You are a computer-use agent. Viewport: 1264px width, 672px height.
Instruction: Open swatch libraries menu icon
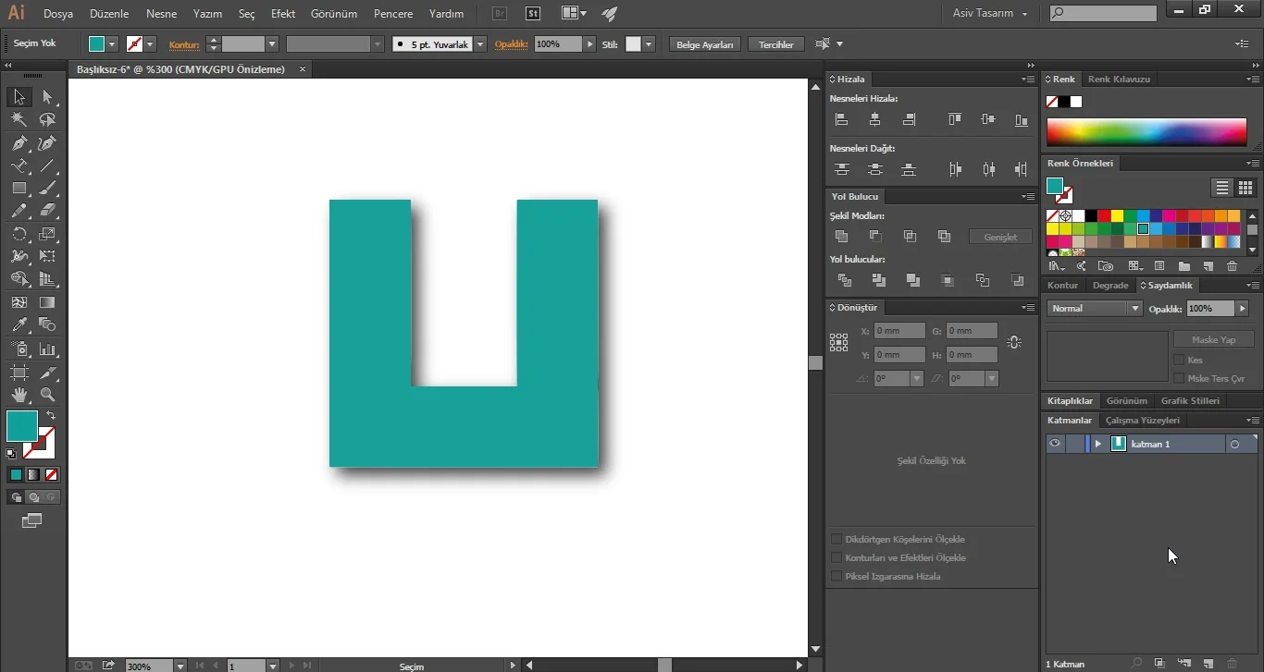coord(1056,266)
